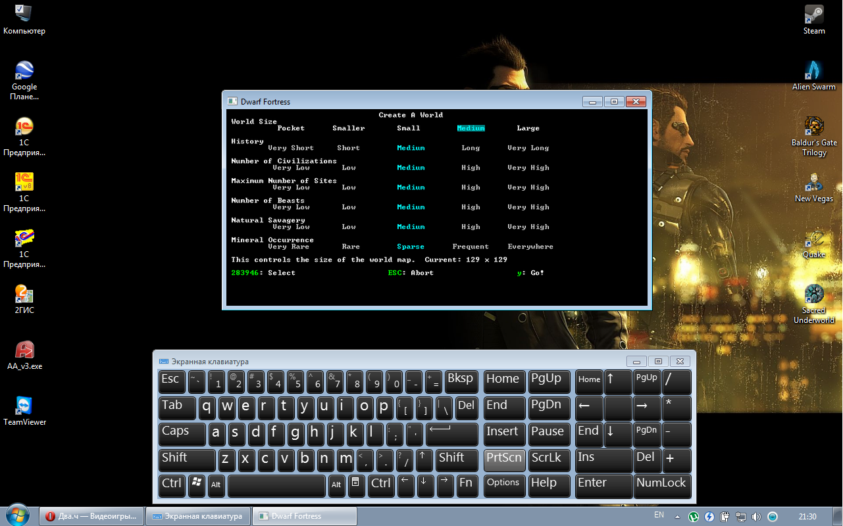Click the Options key on the on-screen keyboard

(504, 486)
